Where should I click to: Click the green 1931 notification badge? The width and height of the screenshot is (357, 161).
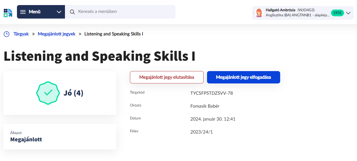(337, 13)
